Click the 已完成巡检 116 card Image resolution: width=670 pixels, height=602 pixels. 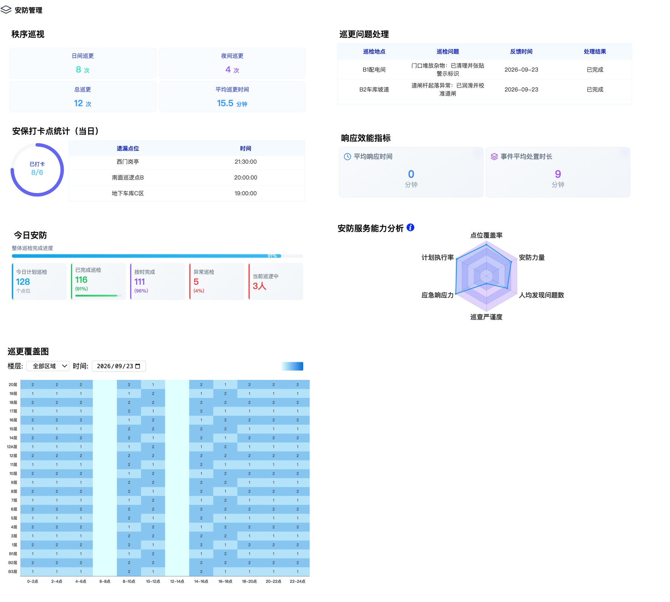pyautogui.click(x=98, y=281)
